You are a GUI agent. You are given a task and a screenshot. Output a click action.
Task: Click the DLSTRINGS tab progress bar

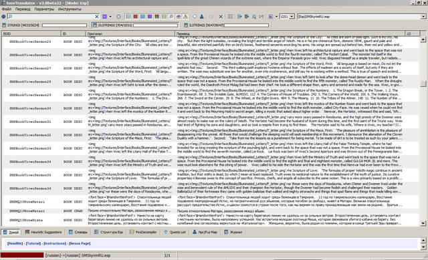click(x=155, y=25)
